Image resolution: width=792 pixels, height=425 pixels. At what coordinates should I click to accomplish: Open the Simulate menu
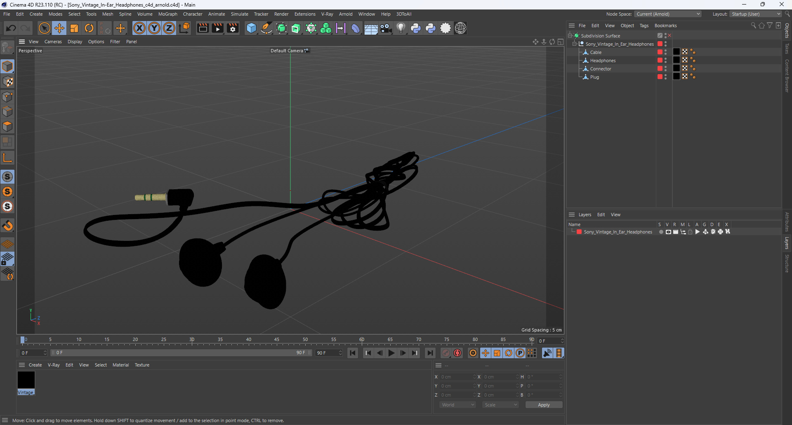[x=240, y=14]
